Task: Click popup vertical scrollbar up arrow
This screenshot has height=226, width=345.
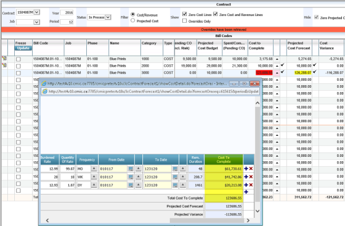Action: point(258,103)
